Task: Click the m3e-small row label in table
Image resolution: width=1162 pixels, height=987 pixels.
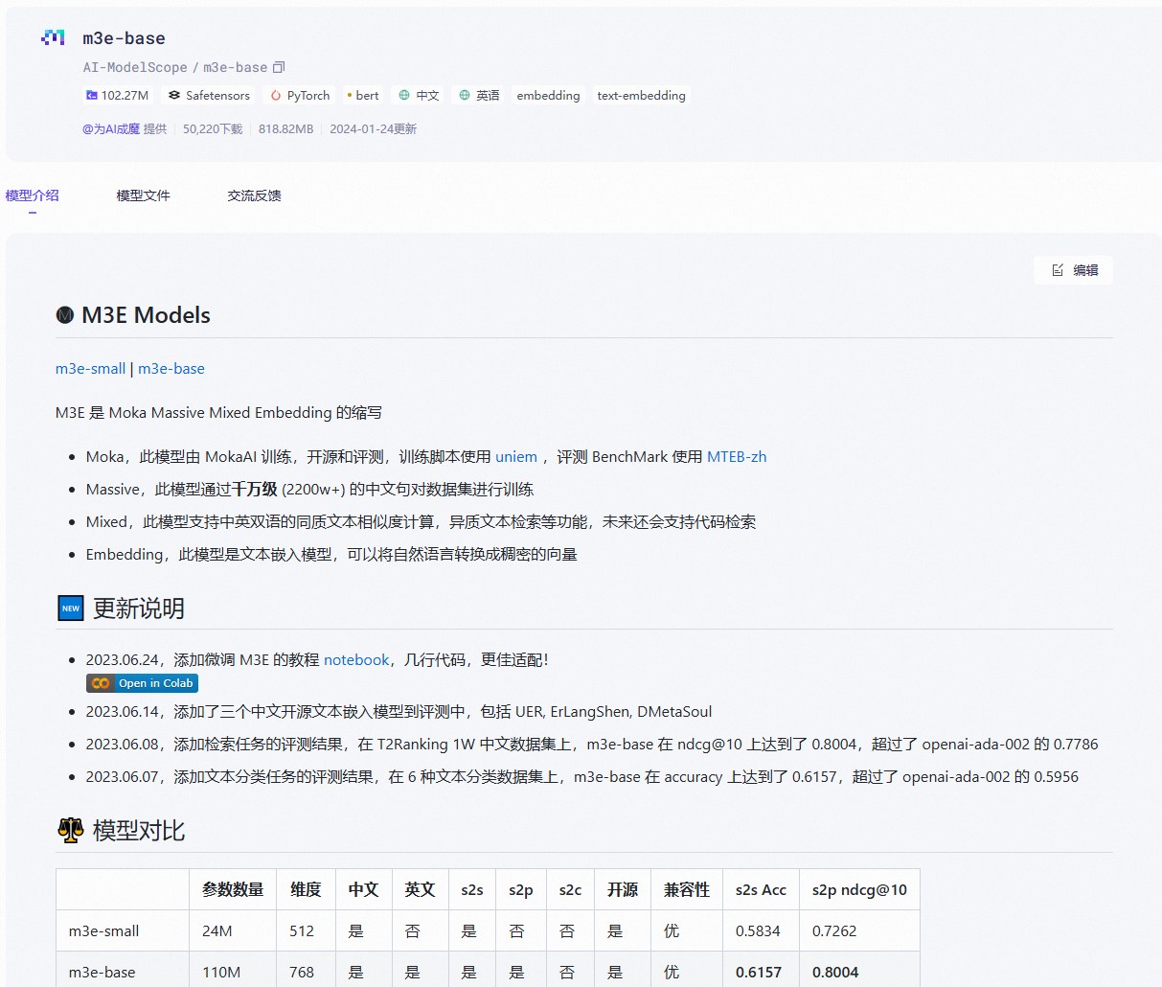Action: pyautogui.click(x=104, y=931)
